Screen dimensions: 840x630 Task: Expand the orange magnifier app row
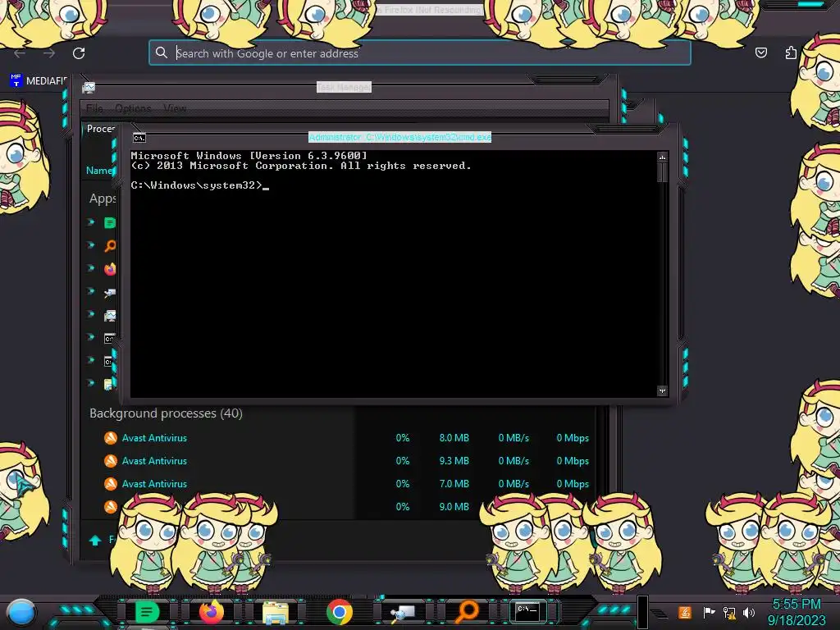91,244
